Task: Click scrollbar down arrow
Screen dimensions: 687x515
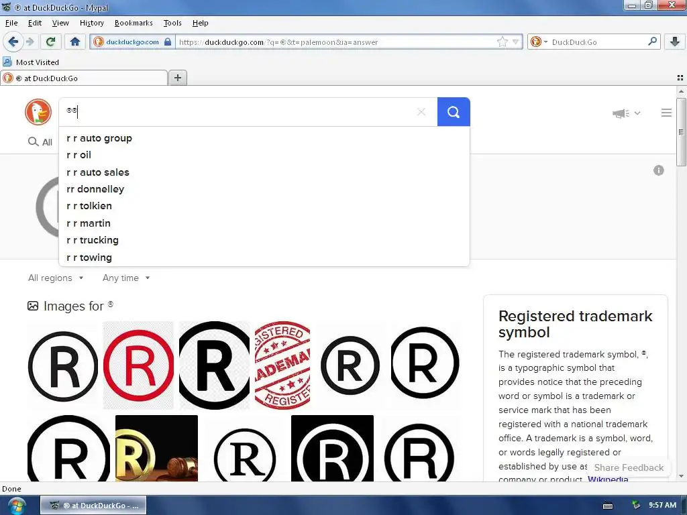Action: pyautogui.click(x=681, y=476)
